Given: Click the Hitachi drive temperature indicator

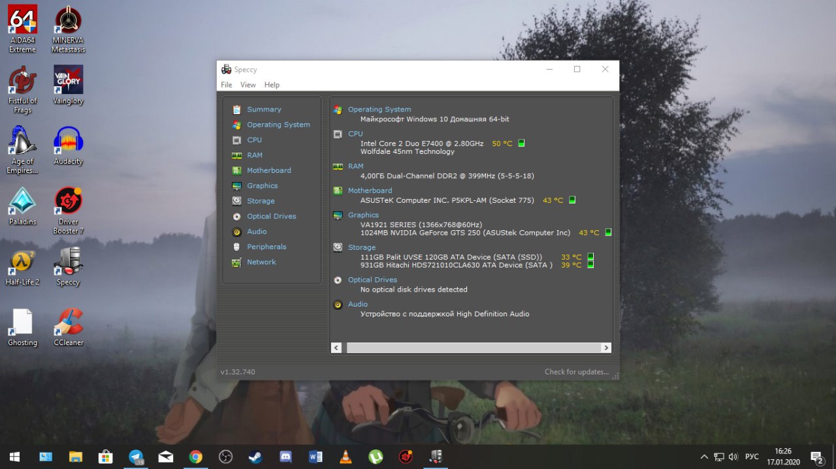Looking at the screenshot, I should [x=590, y=265].
